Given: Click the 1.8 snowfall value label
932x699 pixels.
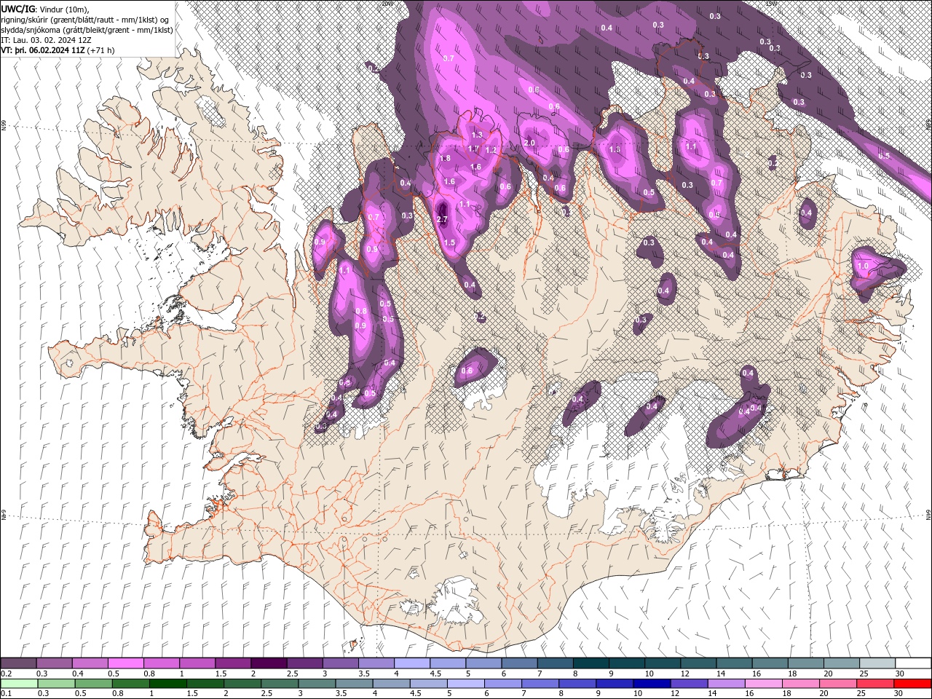Looking at the screenshot, I should point(446,158).
